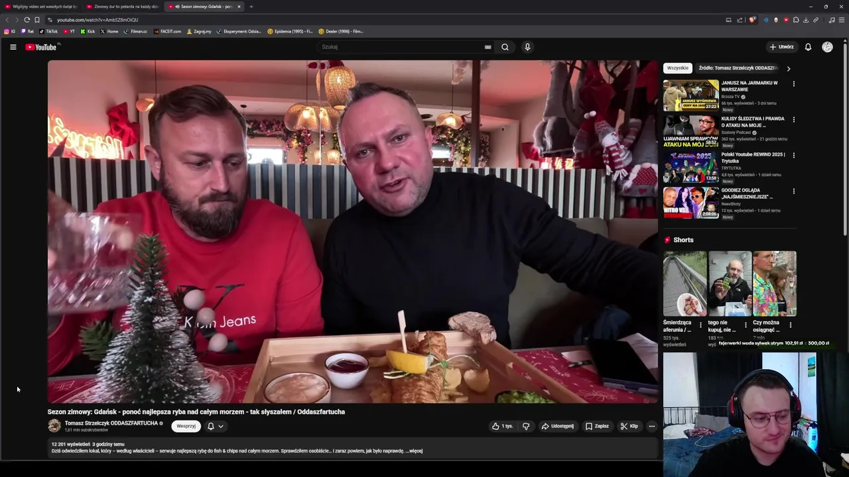Image resolution: width=849 pixels, height=477 pixels.
Task: Open the notifications bell in YouTube header
Action: pyautogui.click(x=808, y=47)
